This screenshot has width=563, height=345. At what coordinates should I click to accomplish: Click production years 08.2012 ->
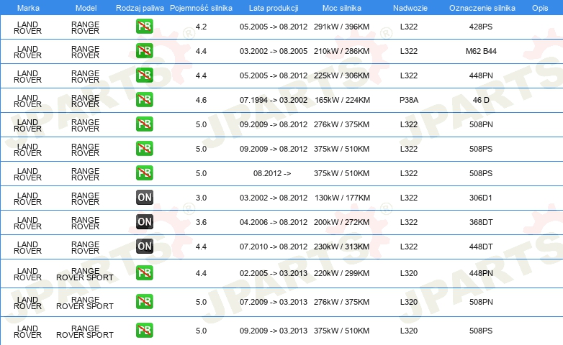272,173
